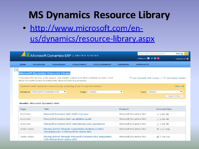Open the resource-library URL hyperlink on slide
The image size is (199, 149).
click(x=92, y=33)
